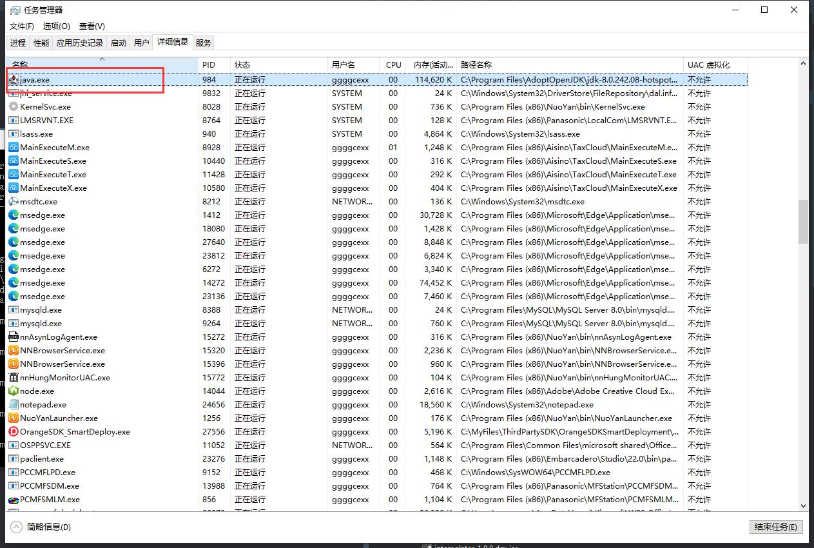Screen dimensions: 814x548
Task: Click memory value 74,452 K of msedge.exe
Action: [x=436, y=283]
